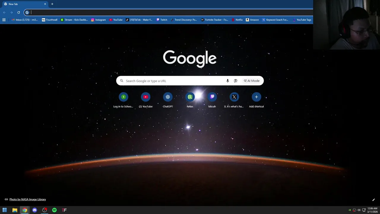Open the volume control in system tray
Viewport: 380px width, 214px height.
(x=359, y=210)
